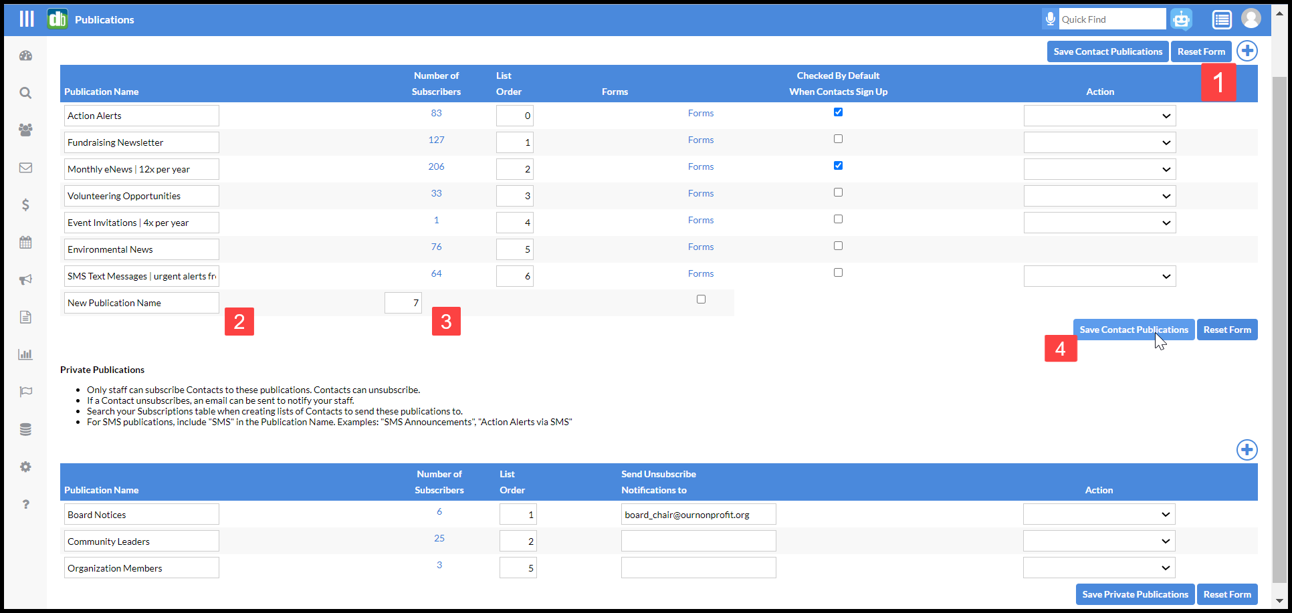Click Save Private Publications button
This screenshot has height=613, width=1292.
[x=1135, y=594]
